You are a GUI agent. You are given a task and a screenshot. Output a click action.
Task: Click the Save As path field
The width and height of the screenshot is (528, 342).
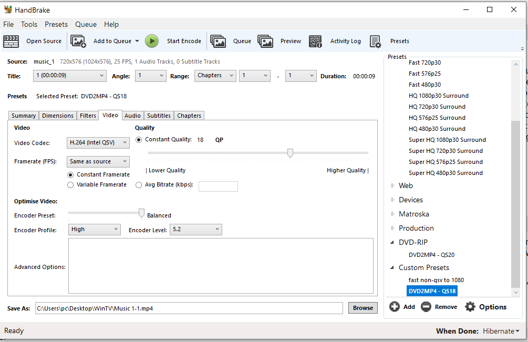189,308
